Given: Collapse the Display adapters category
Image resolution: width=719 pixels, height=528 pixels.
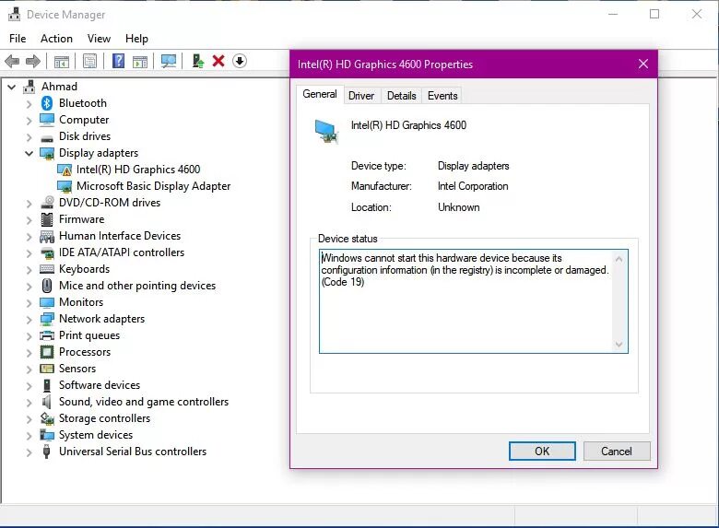Looking at the screenshot, I should point(29,153).
